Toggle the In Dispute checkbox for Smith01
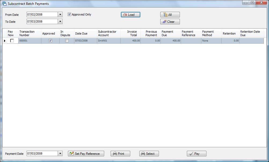The width and height of the screenshot is (269, 162). click(x=67, y=41)
